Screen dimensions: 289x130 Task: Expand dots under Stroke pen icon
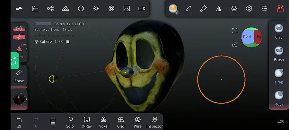click(x=190, y=13)
